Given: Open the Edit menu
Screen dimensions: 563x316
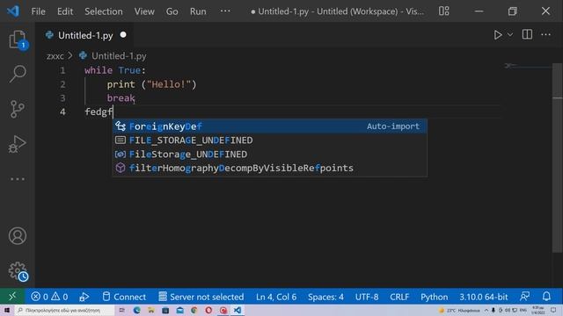Looking at the screenshot, I should coord(65,11).
